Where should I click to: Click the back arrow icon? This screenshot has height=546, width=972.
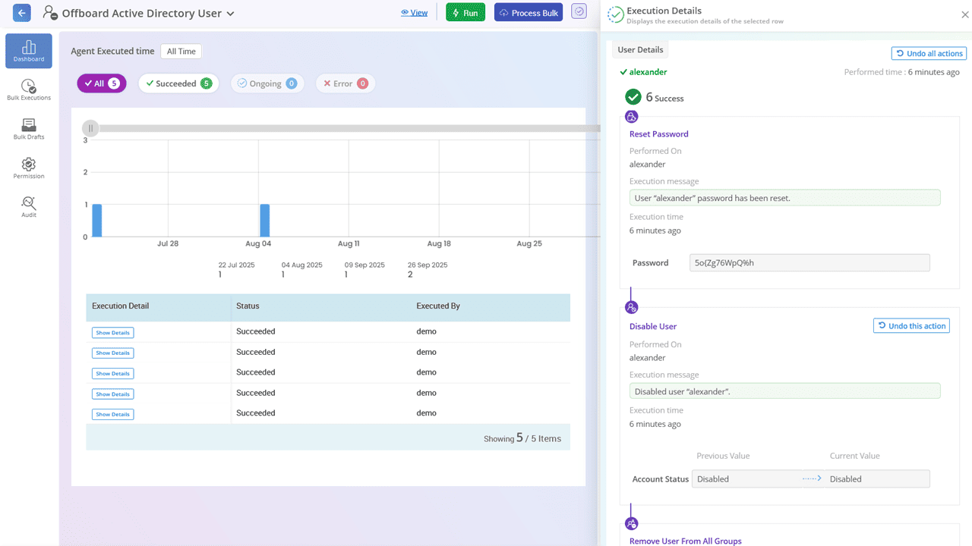[x=21, y=12]
